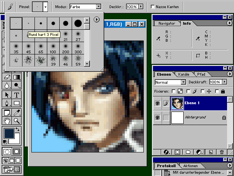Switch to the Pfad tab
Screen dimensions: 234x176
201,74
